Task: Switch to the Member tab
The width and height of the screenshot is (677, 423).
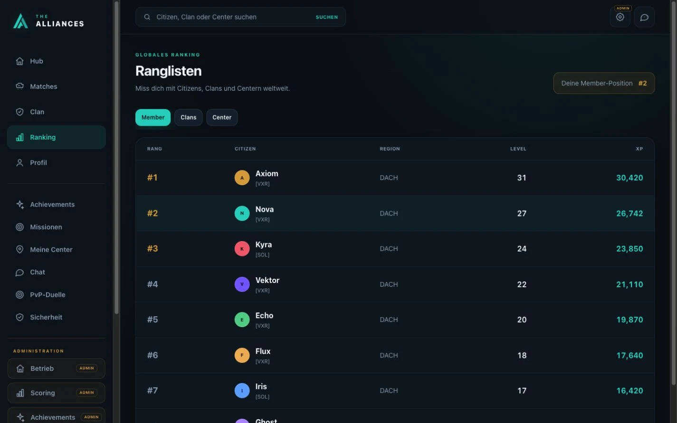Action: [x=153, y=117]
